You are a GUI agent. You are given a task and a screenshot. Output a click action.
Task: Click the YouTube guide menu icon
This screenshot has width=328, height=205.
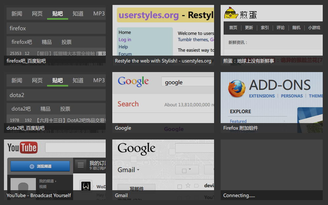tap(81, 165)
